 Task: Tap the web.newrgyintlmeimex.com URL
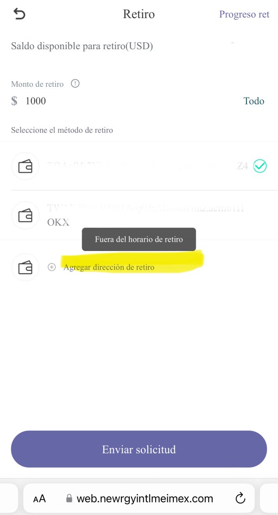point(145,499)
